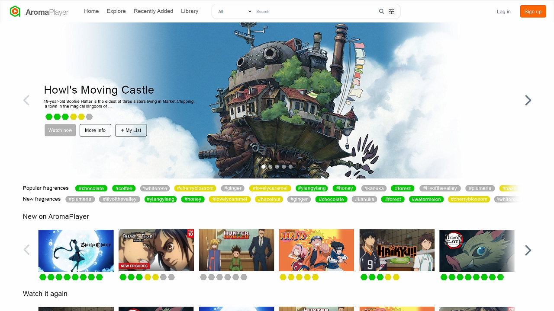Select #ylangylang in Popular fragrences row
Viewport: 554px width, 311px height.
click(312, 188)
